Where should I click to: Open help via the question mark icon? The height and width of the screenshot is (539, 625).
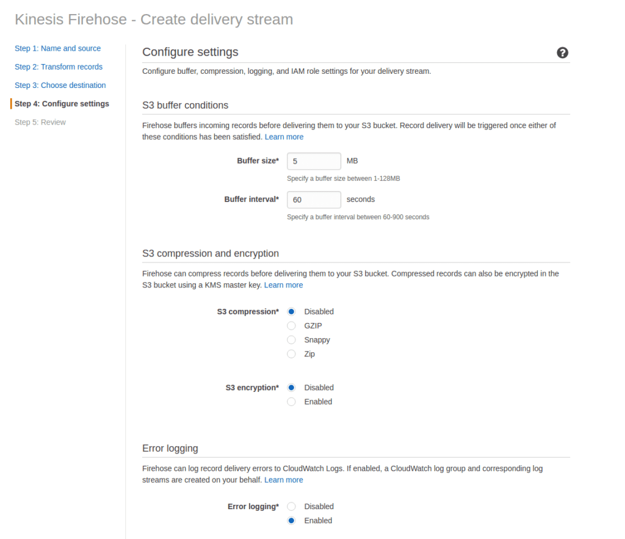[562, 53]
